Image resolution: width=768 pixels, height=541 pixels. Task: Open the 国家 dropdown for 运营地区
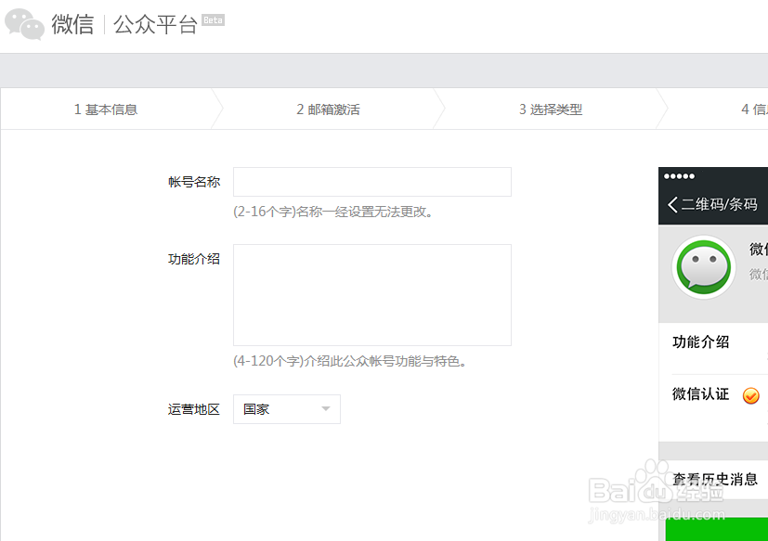(287, 409)
